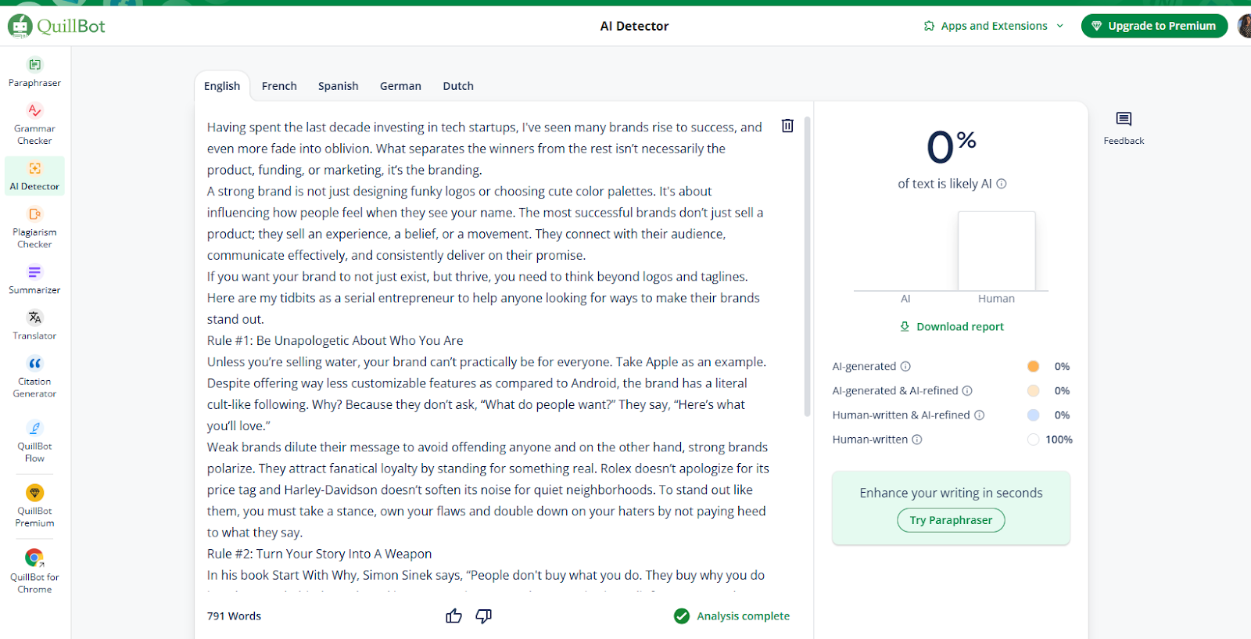The image size is (1251, 639).
Task: Click the Try Paraphraser button
Action: click(951, 520)
